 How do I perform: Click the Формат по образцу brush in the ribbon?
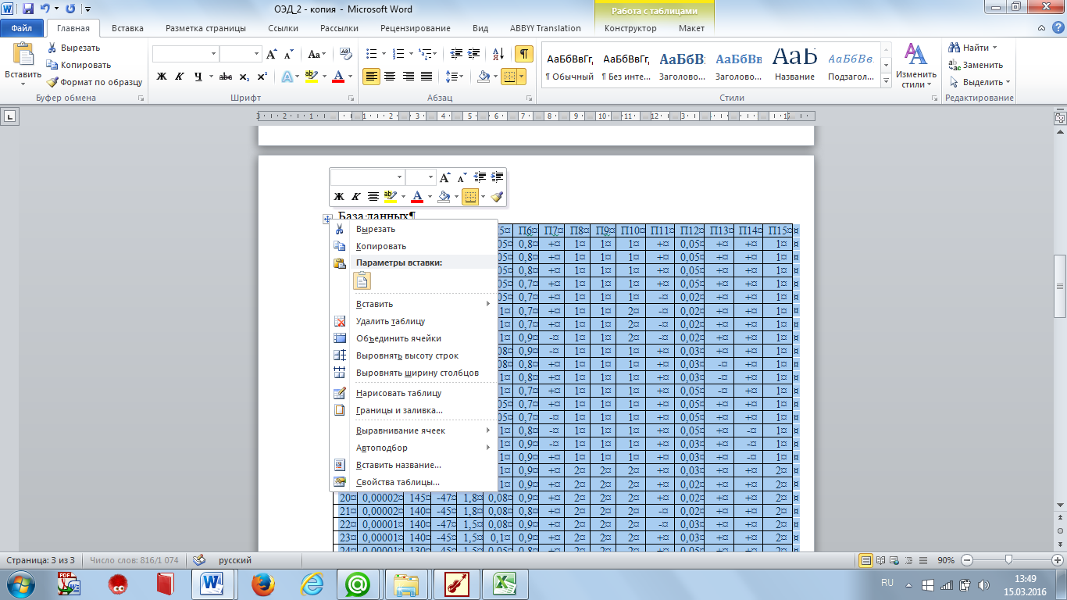click(x=52, y=82)
